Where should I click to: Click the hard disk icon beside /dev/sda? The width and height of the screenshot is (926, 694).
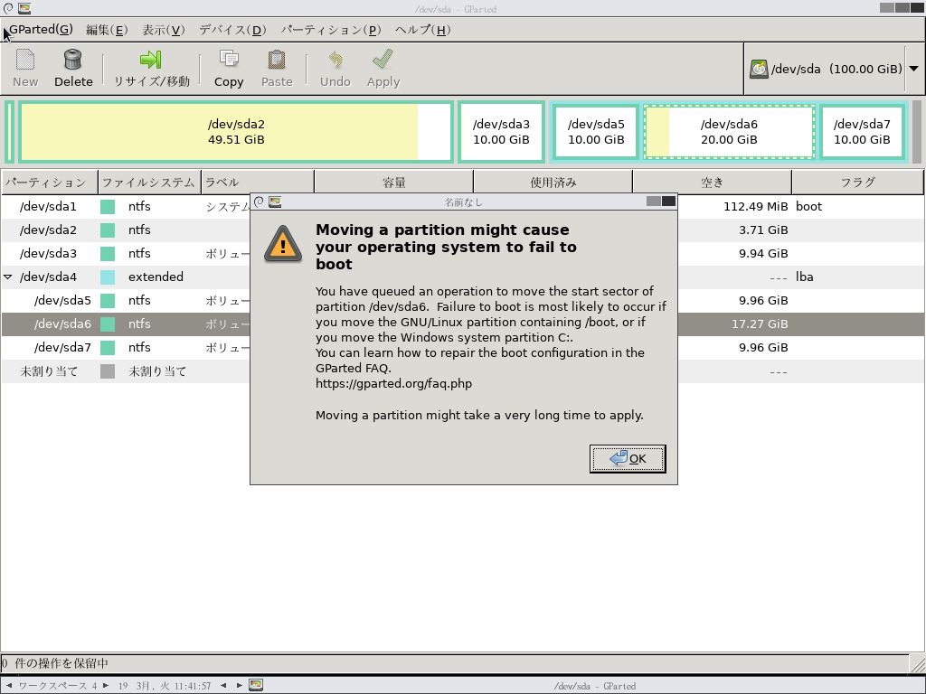(759, 69)
